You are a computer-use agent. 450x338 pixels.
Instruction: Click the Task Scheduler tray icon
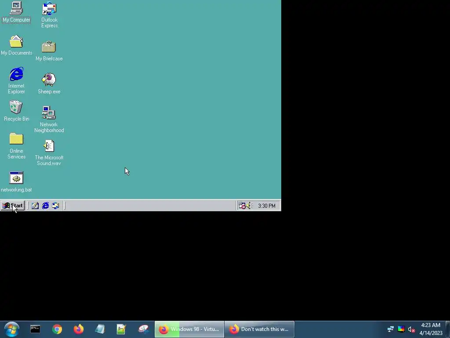point(242,206)
